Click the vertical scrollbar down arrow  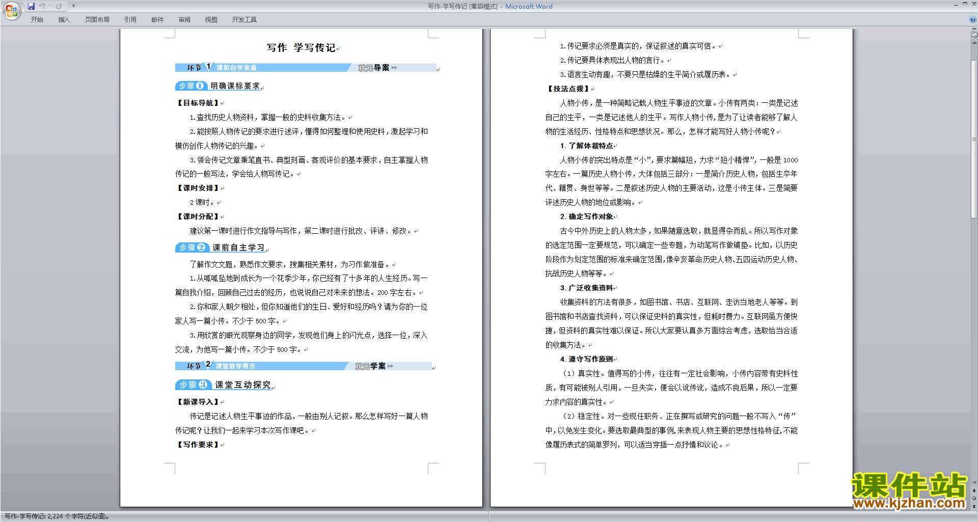974,482
